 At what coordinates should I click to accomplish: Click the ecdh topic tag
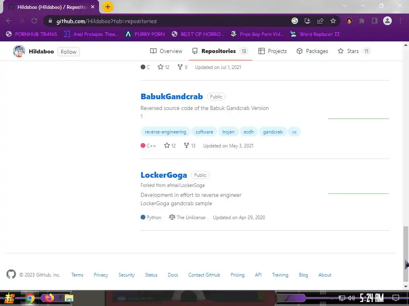(x=248, y=132)
